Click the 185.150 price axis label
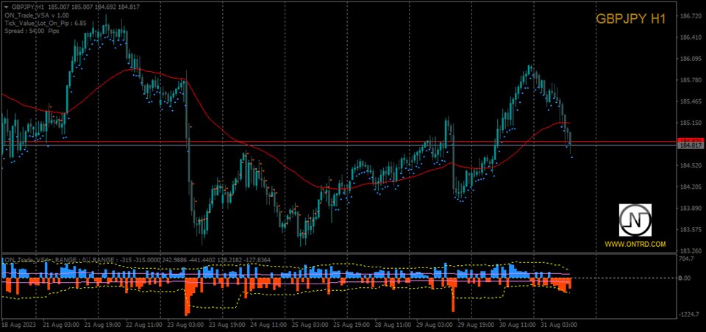 691,123
